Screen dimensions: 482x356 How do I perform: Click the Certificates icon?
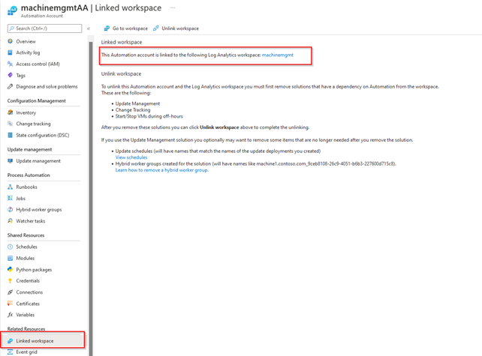(x=11, y=304)
